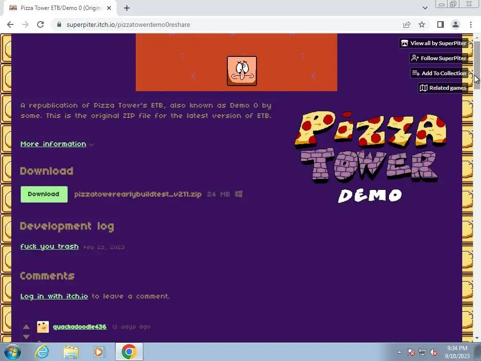This screenshot has height=361, width=481.
Task: Open Windows Explorer from taskbar
Action: tap(71, 352)
